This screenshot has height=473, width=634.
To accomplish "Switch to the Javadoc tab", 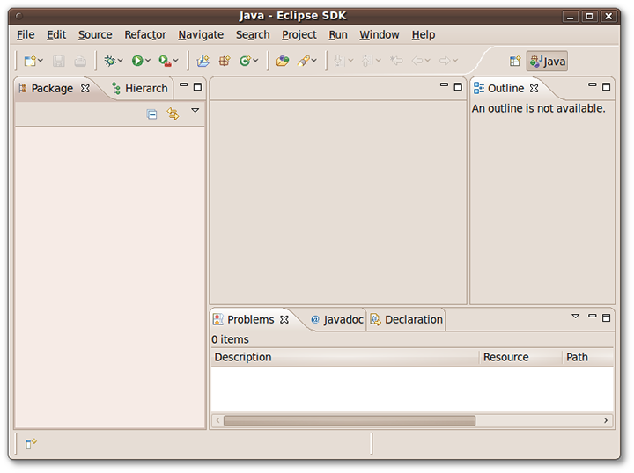I will coord(336,320).
